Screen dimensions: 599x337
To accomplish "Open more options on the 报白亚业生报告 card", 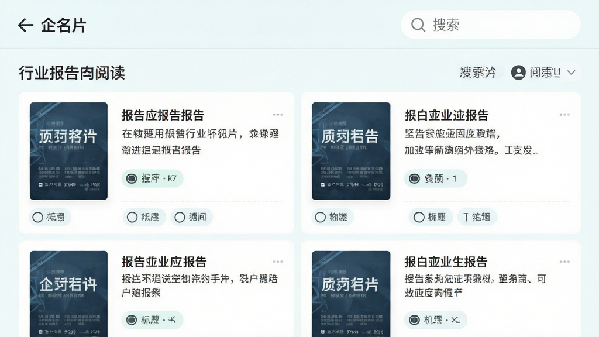I will (564, 262).
